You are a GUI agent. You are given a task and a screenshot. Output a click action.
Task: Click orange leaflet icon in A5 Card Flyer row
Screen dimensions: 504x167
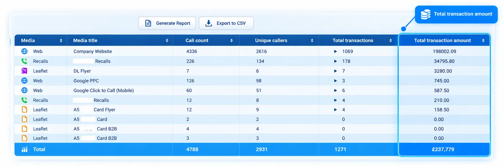pyautogui.click(x=24, y=110)
